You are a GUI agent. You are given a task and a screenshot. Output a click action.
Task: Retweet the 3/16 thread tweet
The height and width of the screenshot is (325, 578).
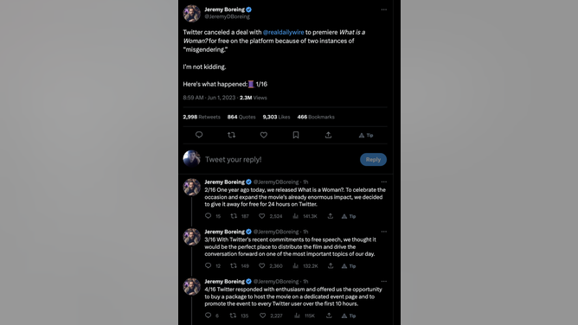pyautogui.click(x=234, y=265)
